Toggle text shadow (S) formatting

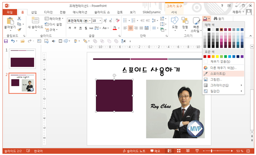click(86, 28)
